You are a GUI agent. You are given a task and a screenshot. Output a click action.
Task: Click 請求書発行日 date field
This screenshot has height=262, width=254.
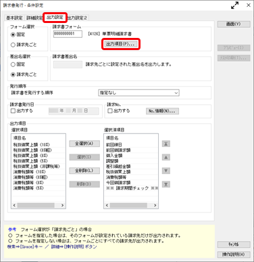(x=74, y=111)
